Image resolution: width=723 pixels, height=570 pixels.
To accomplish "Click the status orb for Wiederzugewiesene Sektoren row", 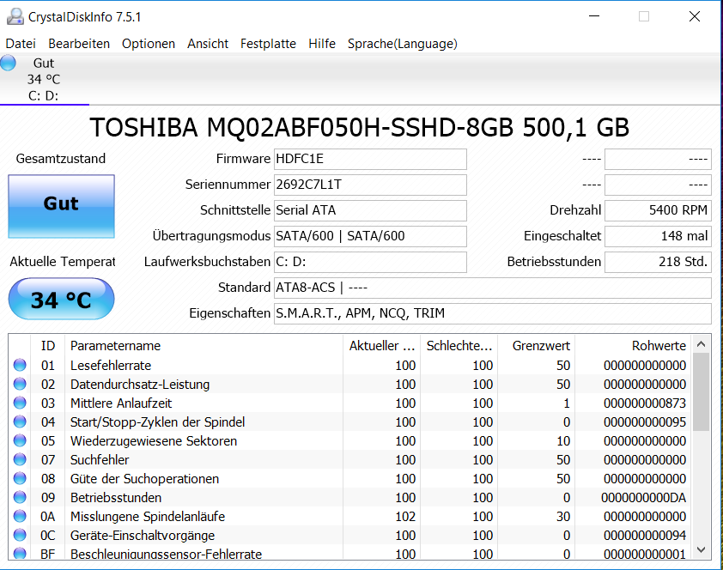I will click(x=20, y=440).
